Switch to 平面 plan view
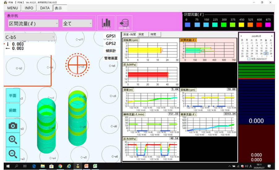 click(13, 96)
